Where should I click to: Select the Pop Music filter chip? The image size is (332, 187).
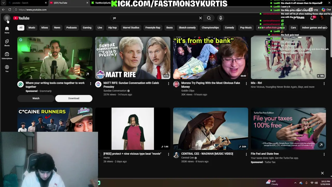coord(246,28)
